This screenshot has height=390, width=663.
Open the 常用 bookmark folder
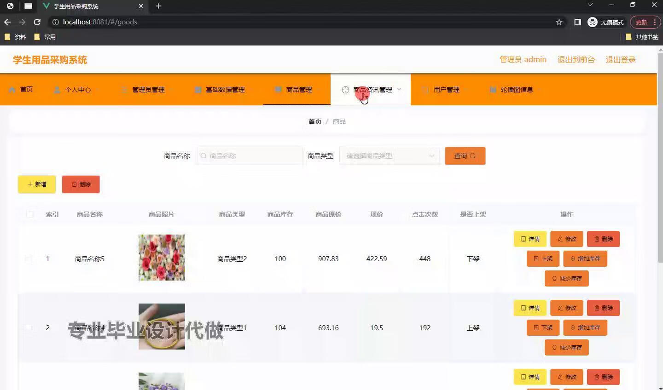point(45,37)
